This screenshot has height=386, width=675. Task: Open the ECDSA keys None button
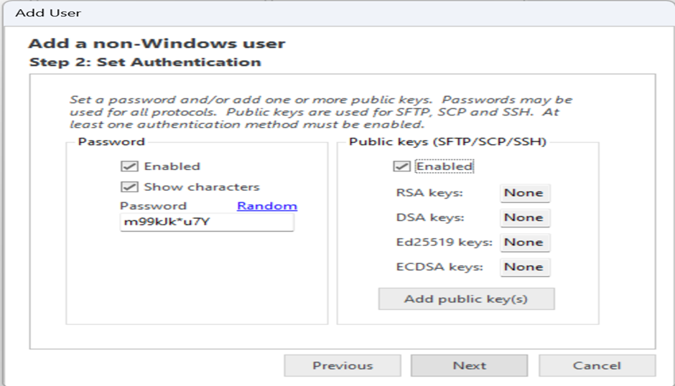524,267
